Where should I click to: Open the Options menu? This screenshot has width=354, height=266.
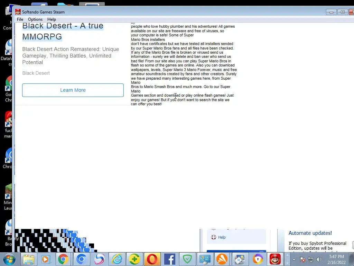35,19
